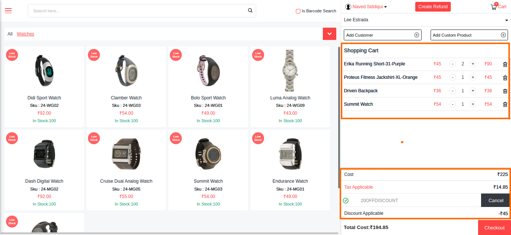Decrease quantity of Summit Watch in cart
The height and width of the screenshot is (235, 511).
coord(453,104)
